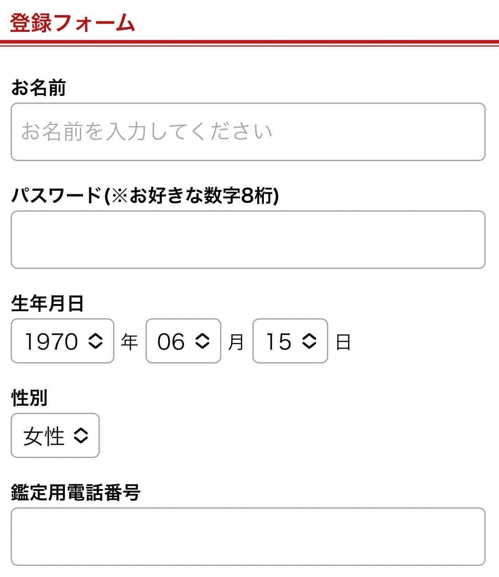
Task: Click the 登録フォーム heading
Action: pyautogui.click(x=72, y=23)
